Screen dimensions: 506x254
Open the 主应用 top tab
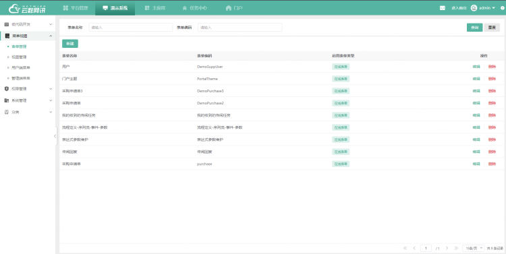(x=155, y=8)
